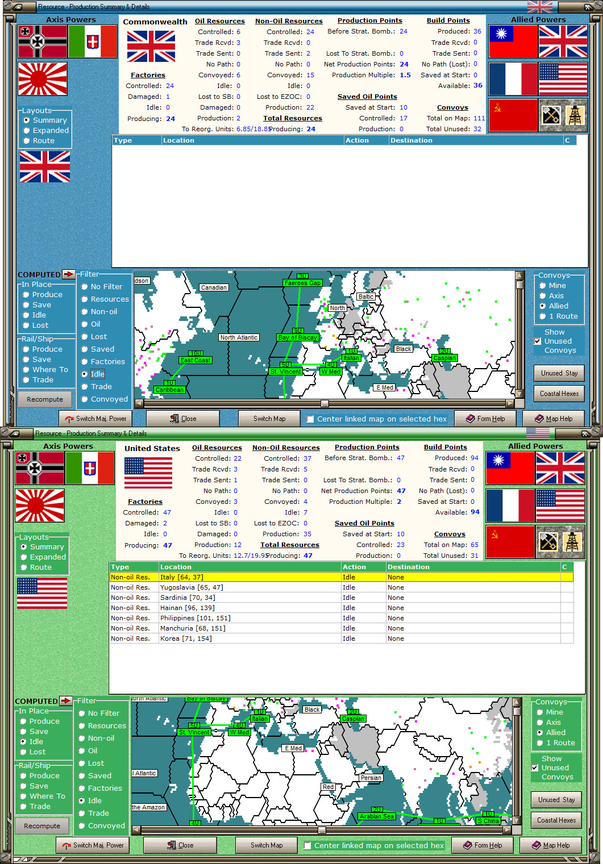
Task: Click pickaxe resources icon in Commonwealth window
Action: click(x=551, y=115)
